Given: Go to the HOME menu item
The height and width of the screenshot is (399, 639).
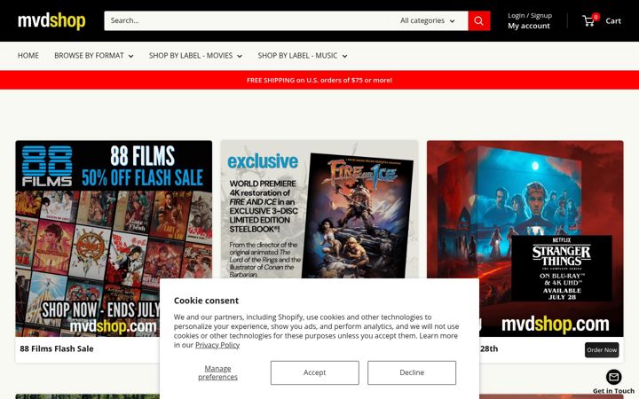Looking at the screenshot, I should coord(28,56).
